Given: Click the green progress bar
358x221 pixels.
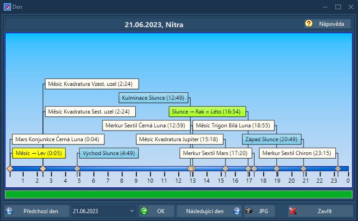Looking at the screenshot, I should pyautogui.click(x=178, y=194).
